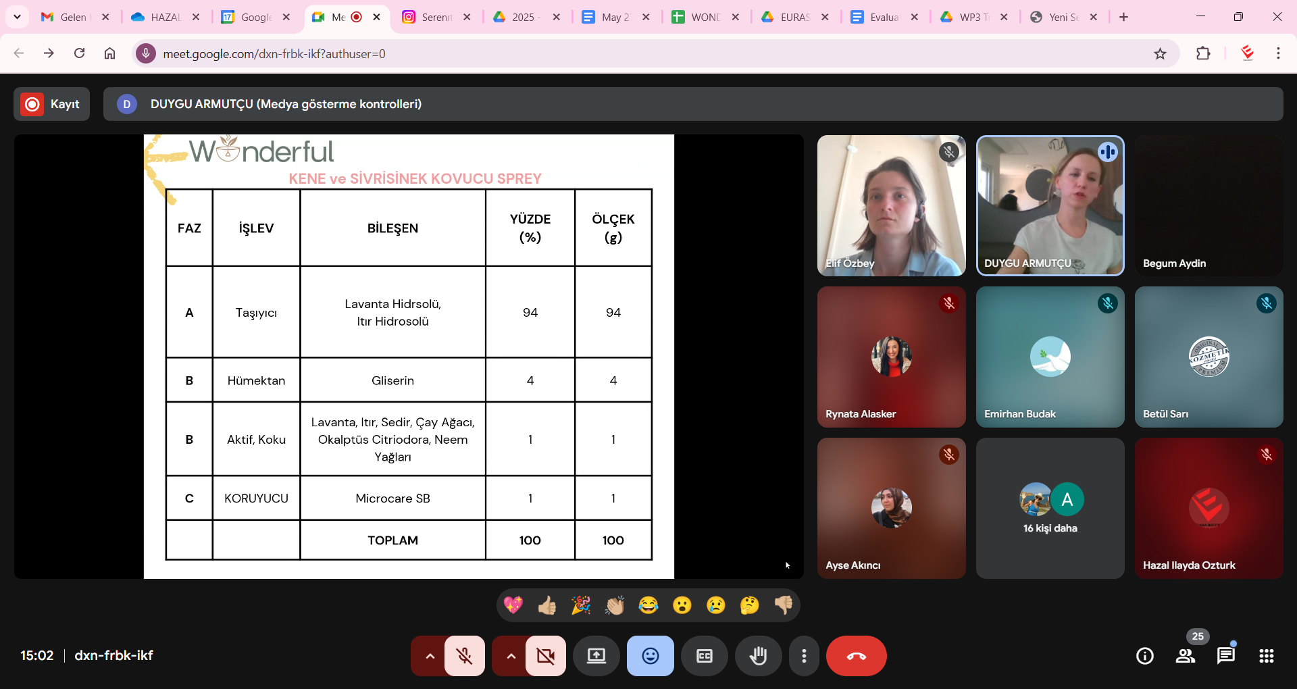Screen dimensions: 1297x689
Task: Open the more options three-dot menu
Action: [803, 656]
